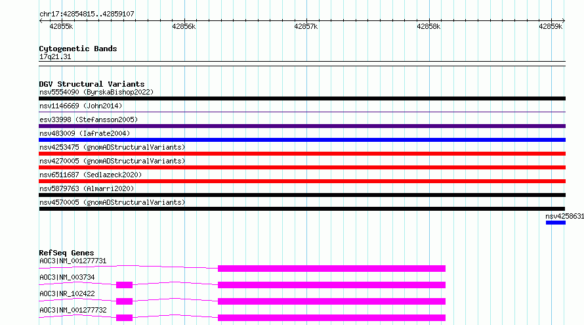Open AOC3|NM_001277732 transcript label
This screenshot has height=325, width=584.
point(73,310)
